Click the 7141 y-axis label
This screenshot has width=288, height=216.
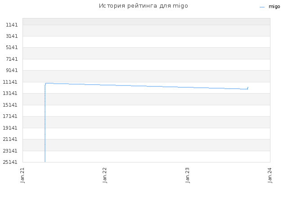click(x=12, y=59)
